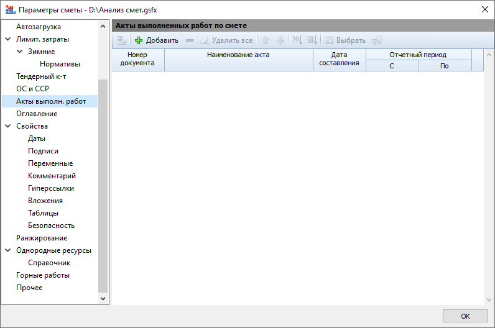495x328 pixels.
Task: Select Гиперссылки tree item
Action: [51, 188]
